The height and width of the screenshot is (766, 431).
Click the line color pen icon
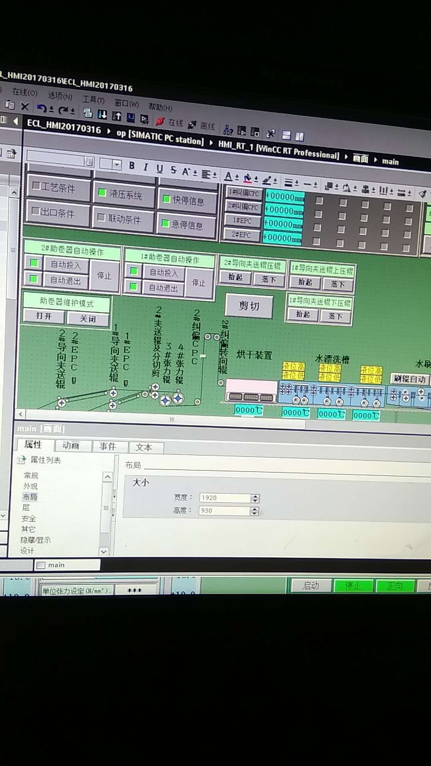267,180
